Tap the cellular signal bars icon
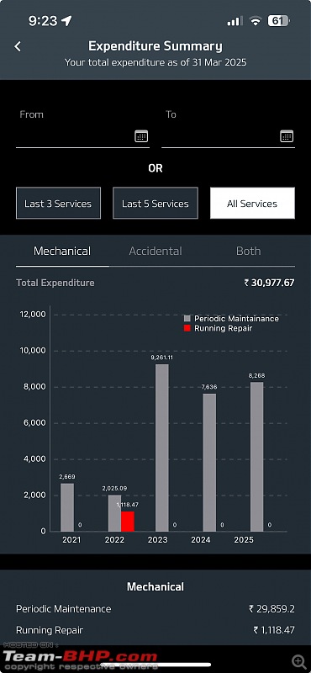This screenshot has width=311, height=673. pos(235,21)
